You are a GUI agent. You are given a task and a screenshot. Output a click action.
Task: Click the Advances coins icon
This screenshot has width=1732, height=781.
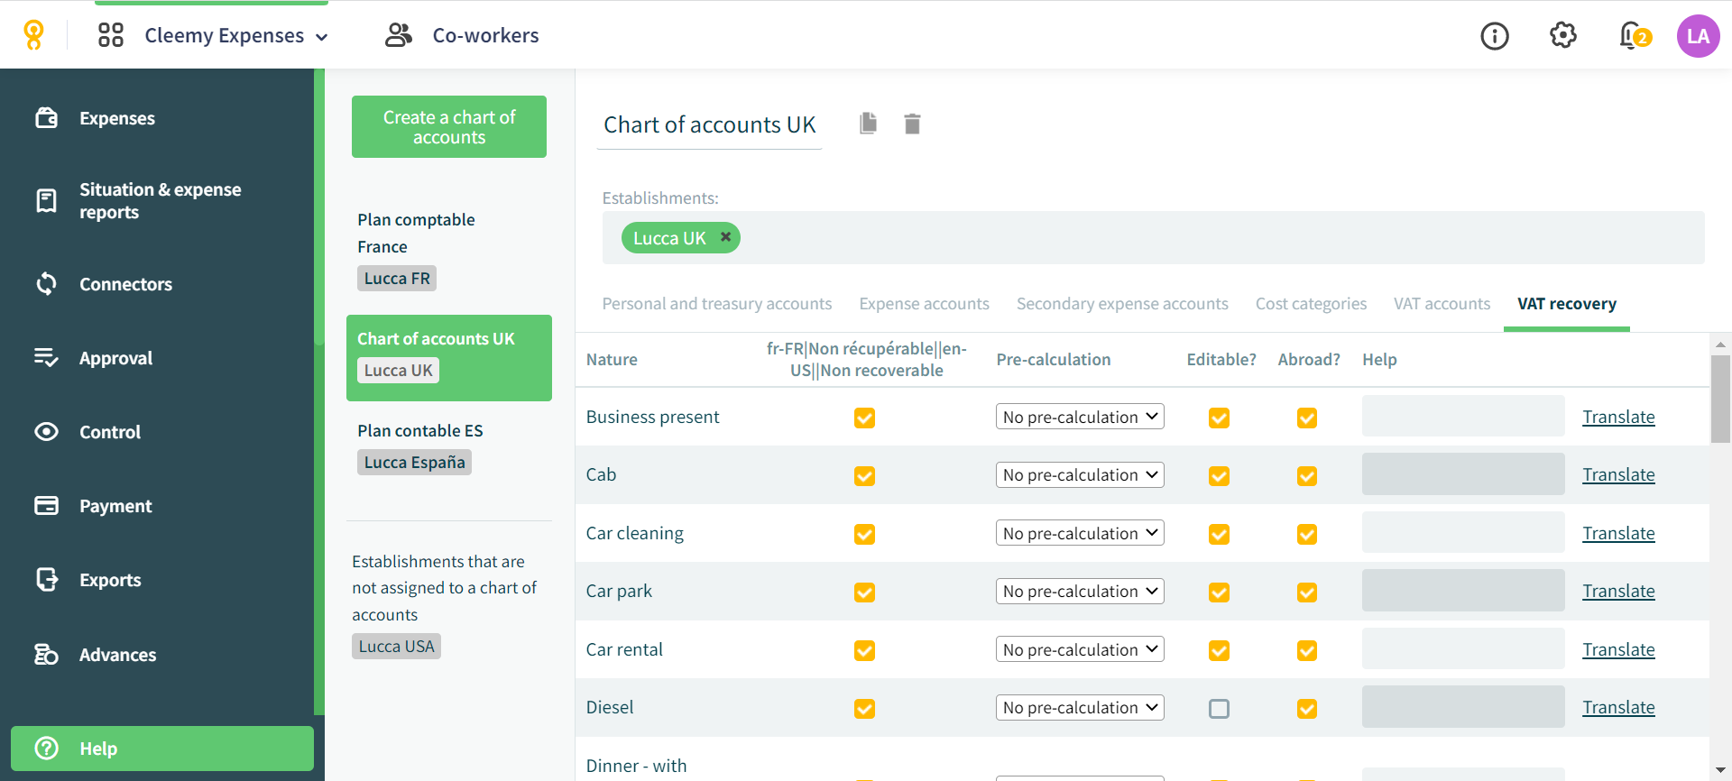click(x=47, y=655)
